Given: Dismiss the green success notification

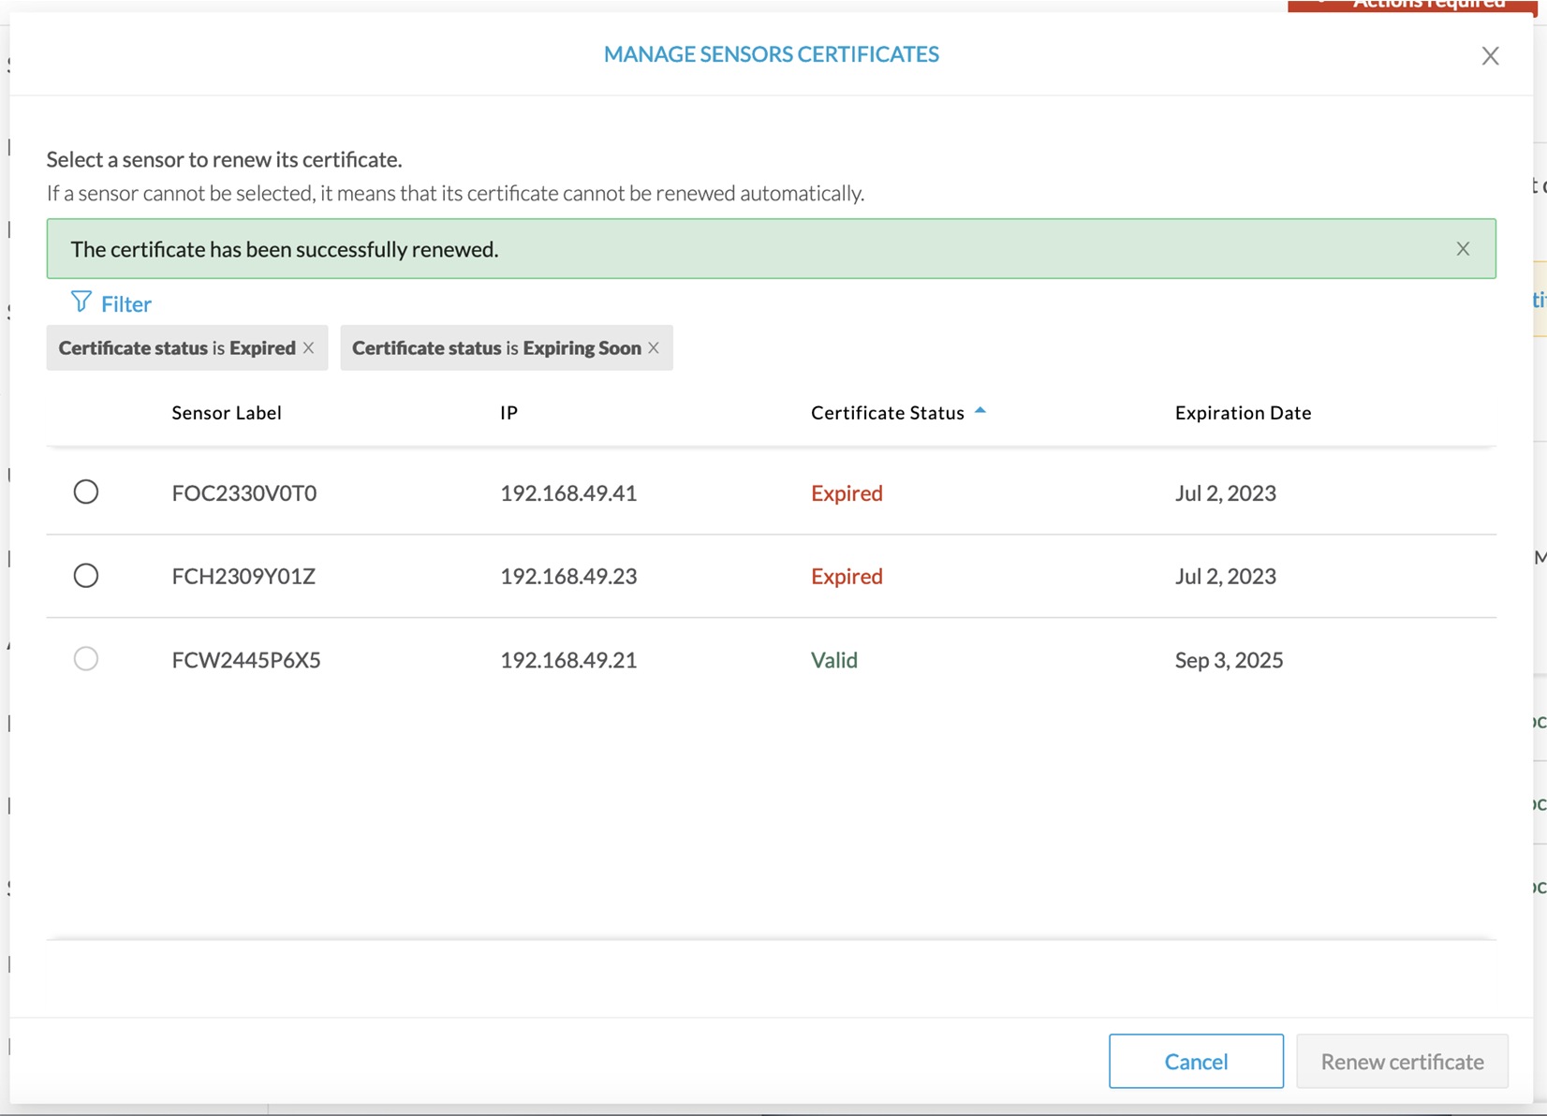Looking at the screenshot, I should pyautogui.click(x=1461, y=248).
